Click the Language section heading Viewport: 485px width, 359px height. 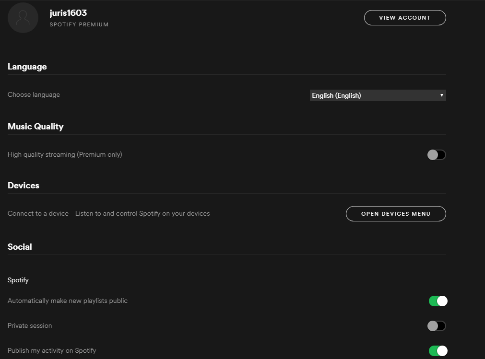[27, 67]
